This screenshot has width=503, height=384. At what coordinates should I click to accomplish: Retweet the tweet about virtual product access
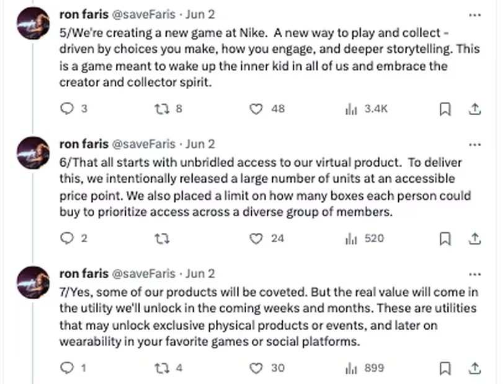162,238
